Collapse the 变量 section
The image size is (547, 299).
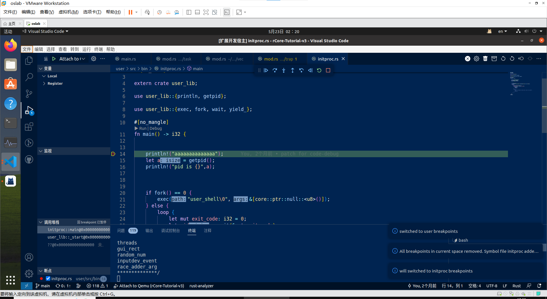[x=41, y=69]
